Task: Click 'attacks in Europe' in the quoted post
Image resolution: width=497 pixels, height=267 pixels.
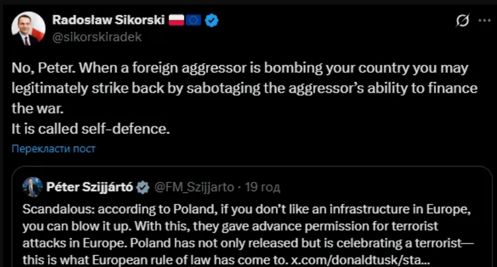Action: pos(63,242)
